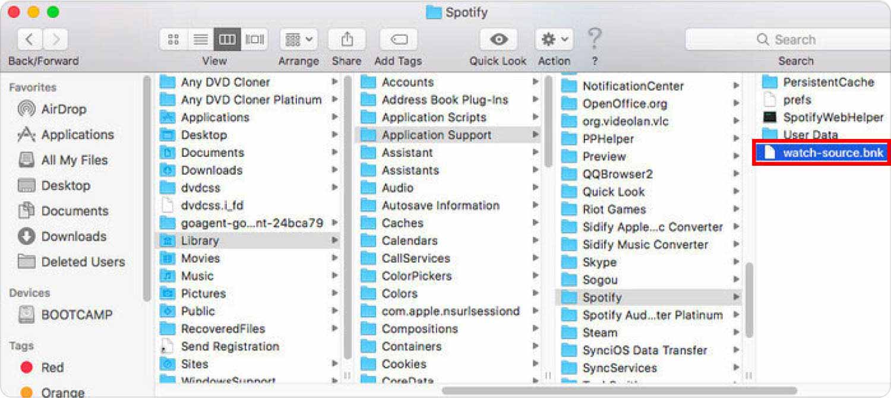Expand the CallServices folder arrow
This screenshot has height=398, width=891.
click(x=536, y=258)
